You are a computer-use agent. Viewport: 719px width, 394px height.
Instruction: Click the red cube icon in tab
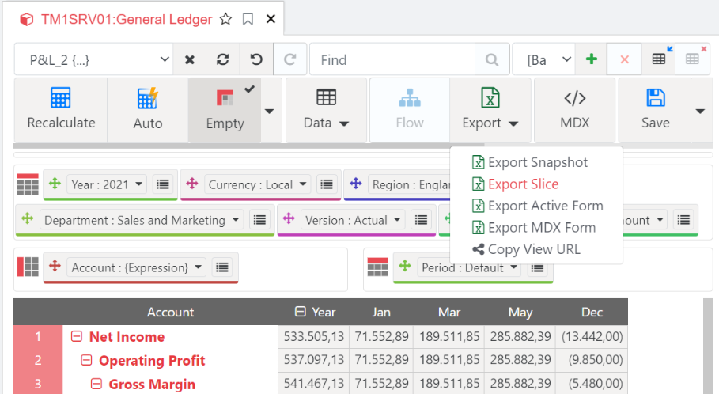(x=27, y=19)
